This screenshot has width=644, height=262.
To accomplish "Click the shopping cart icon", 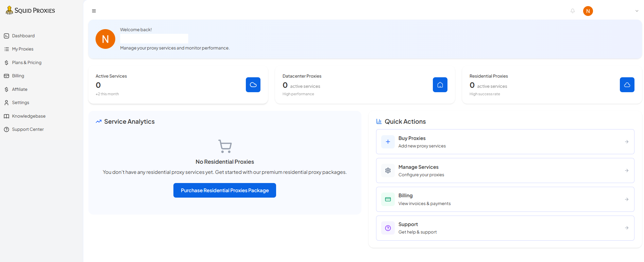I will (x=225, y=146).
